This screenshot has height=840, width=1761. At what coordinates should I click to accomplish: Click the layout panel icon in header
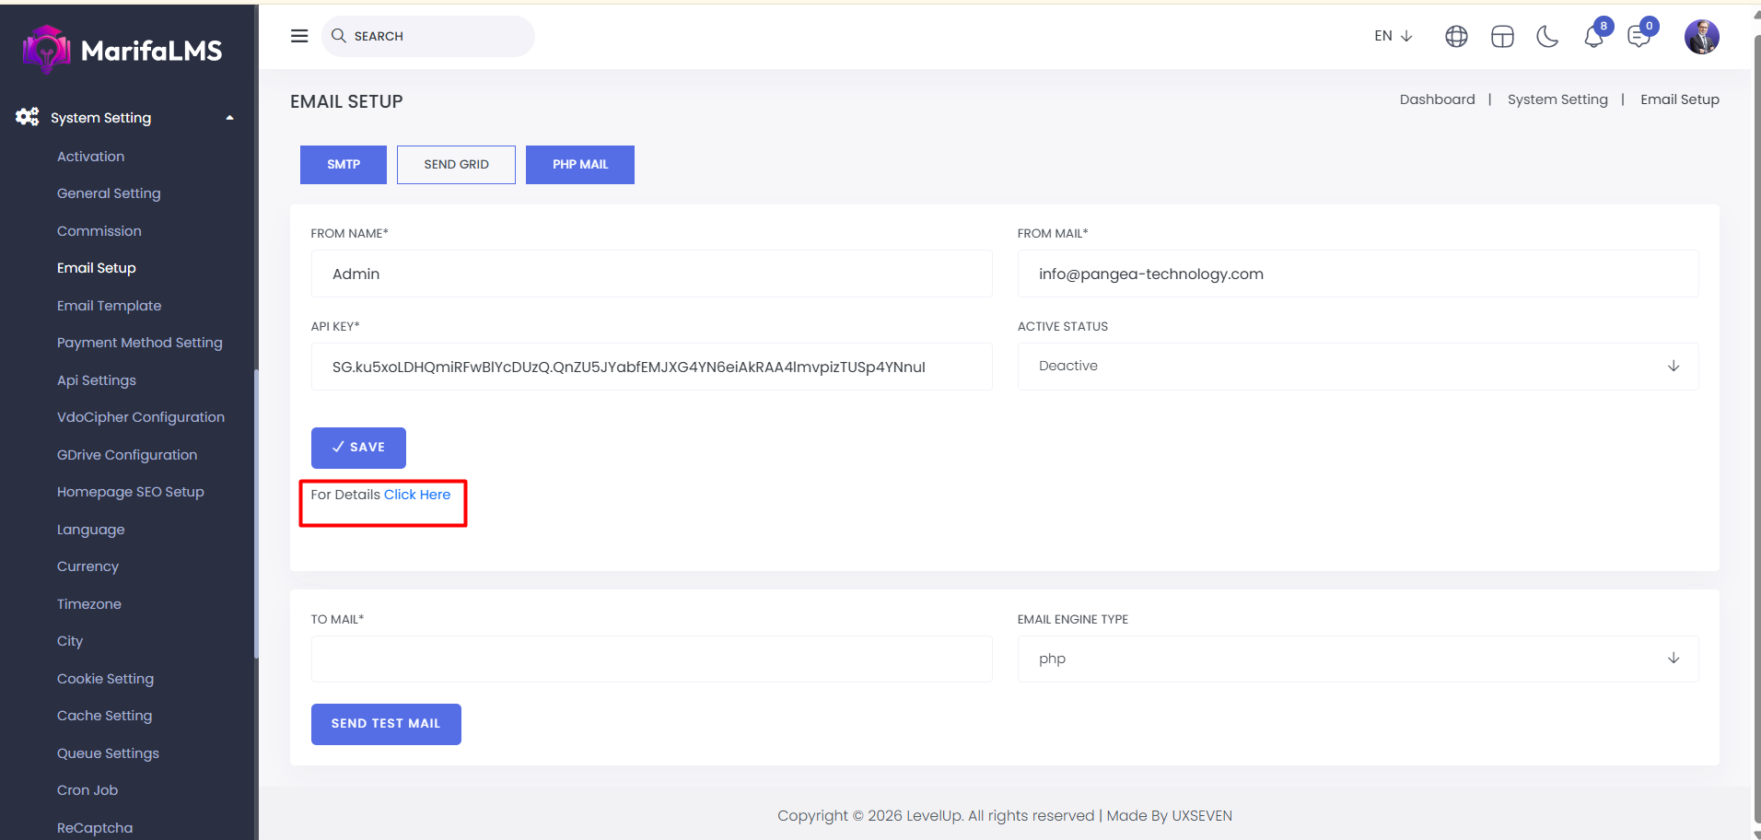point(1502,37)
